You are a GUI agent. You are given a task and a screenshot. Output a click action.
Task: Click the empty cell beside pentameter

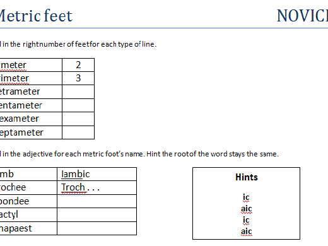(78, 105)
